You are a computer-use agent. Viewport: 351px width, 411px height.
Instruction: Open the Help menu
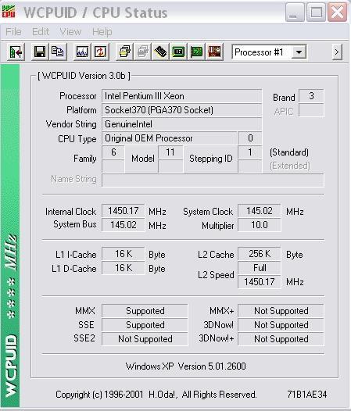[x=102, y=32]
